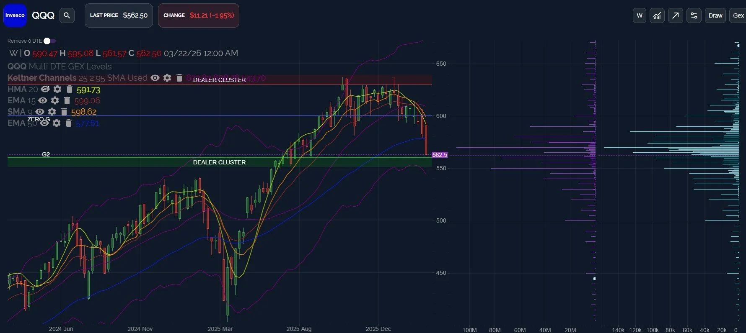746x333 pixels.
Task: Open the W weekly timeframe selector
Action: pyautogui.click(x=640, y=15)
